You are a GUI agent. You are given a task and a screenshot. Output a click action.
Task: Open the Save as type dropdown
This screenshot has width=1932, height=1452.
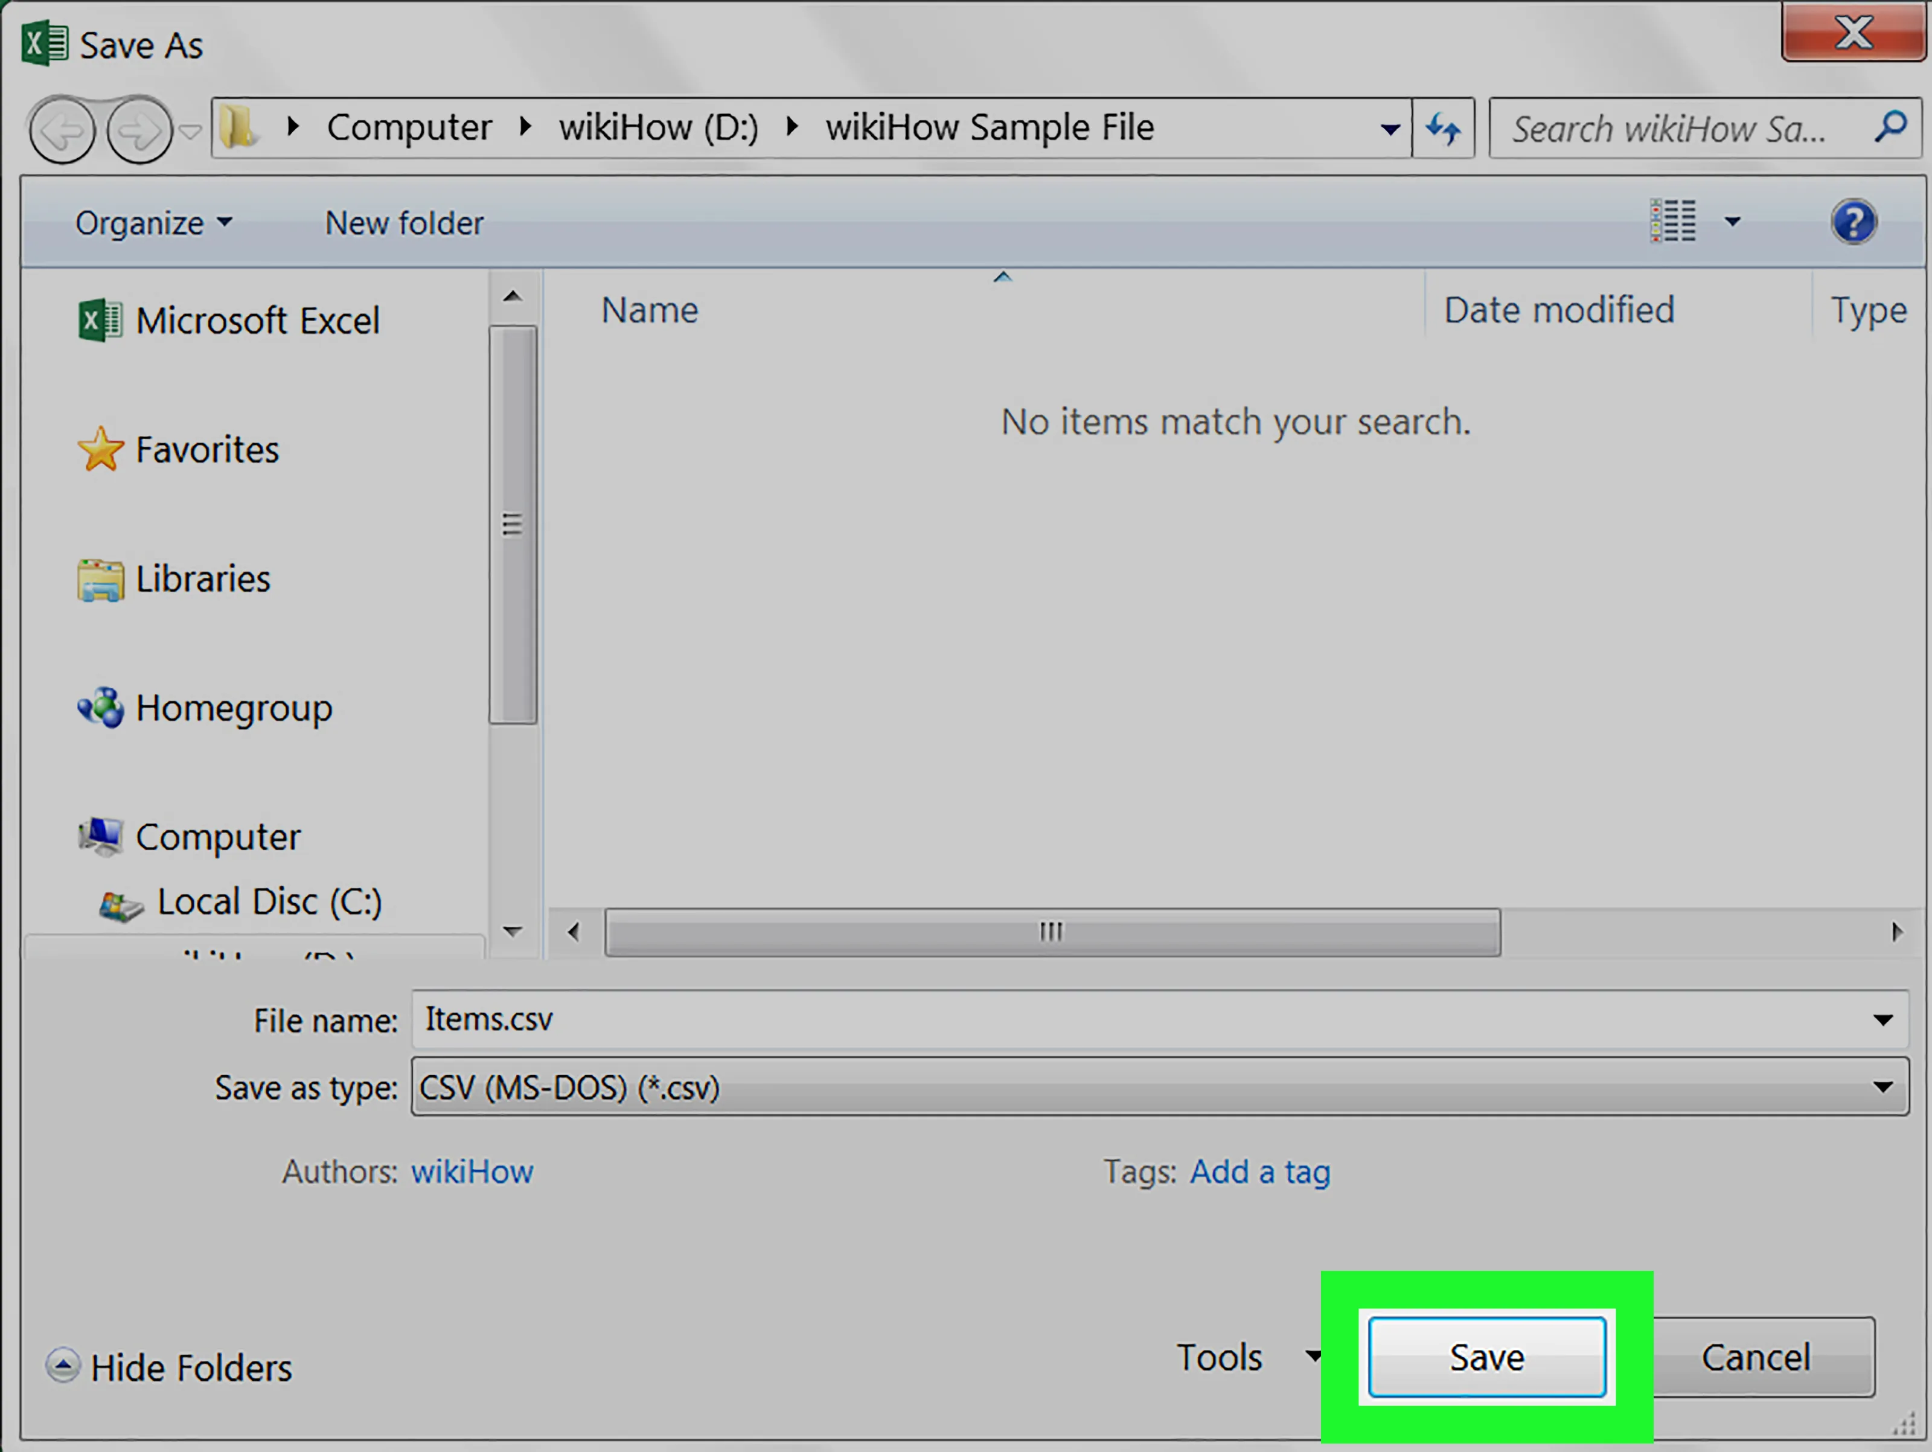click(x=1883, y=1088)
